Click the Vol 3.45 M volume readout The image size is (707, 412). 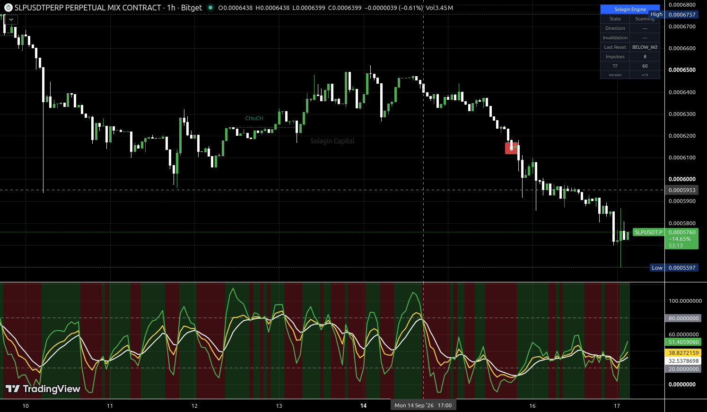pyautogui.click(x=439, y=8)
